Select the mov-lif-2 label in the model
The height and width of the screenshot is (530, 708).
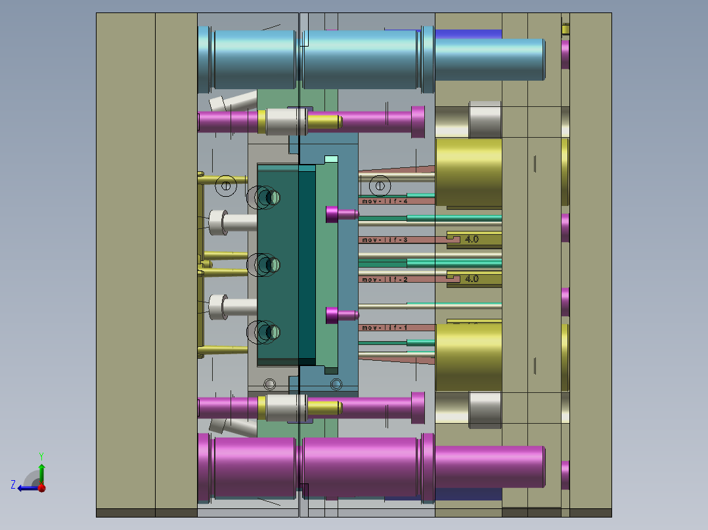tap(385, 279)
